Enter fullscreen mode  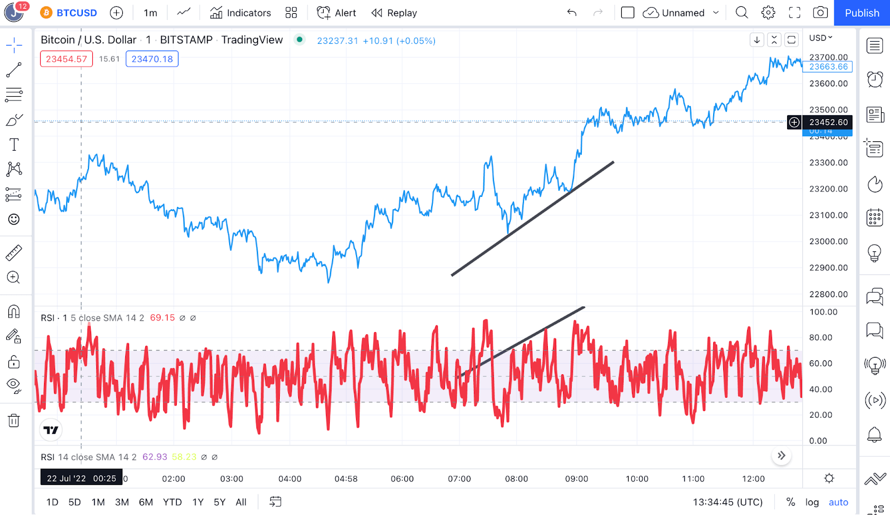tap(795, 13)
